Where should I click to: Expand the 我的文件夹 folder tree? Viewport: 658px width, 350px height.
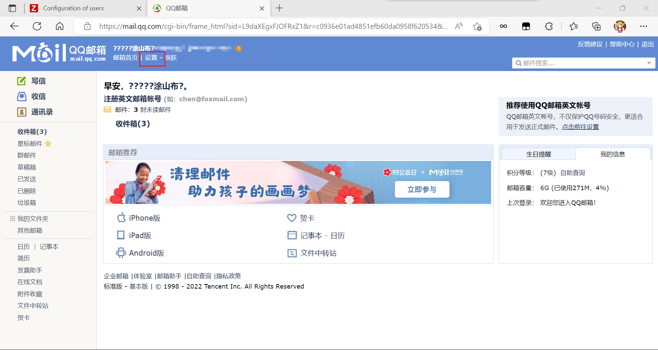13,219
